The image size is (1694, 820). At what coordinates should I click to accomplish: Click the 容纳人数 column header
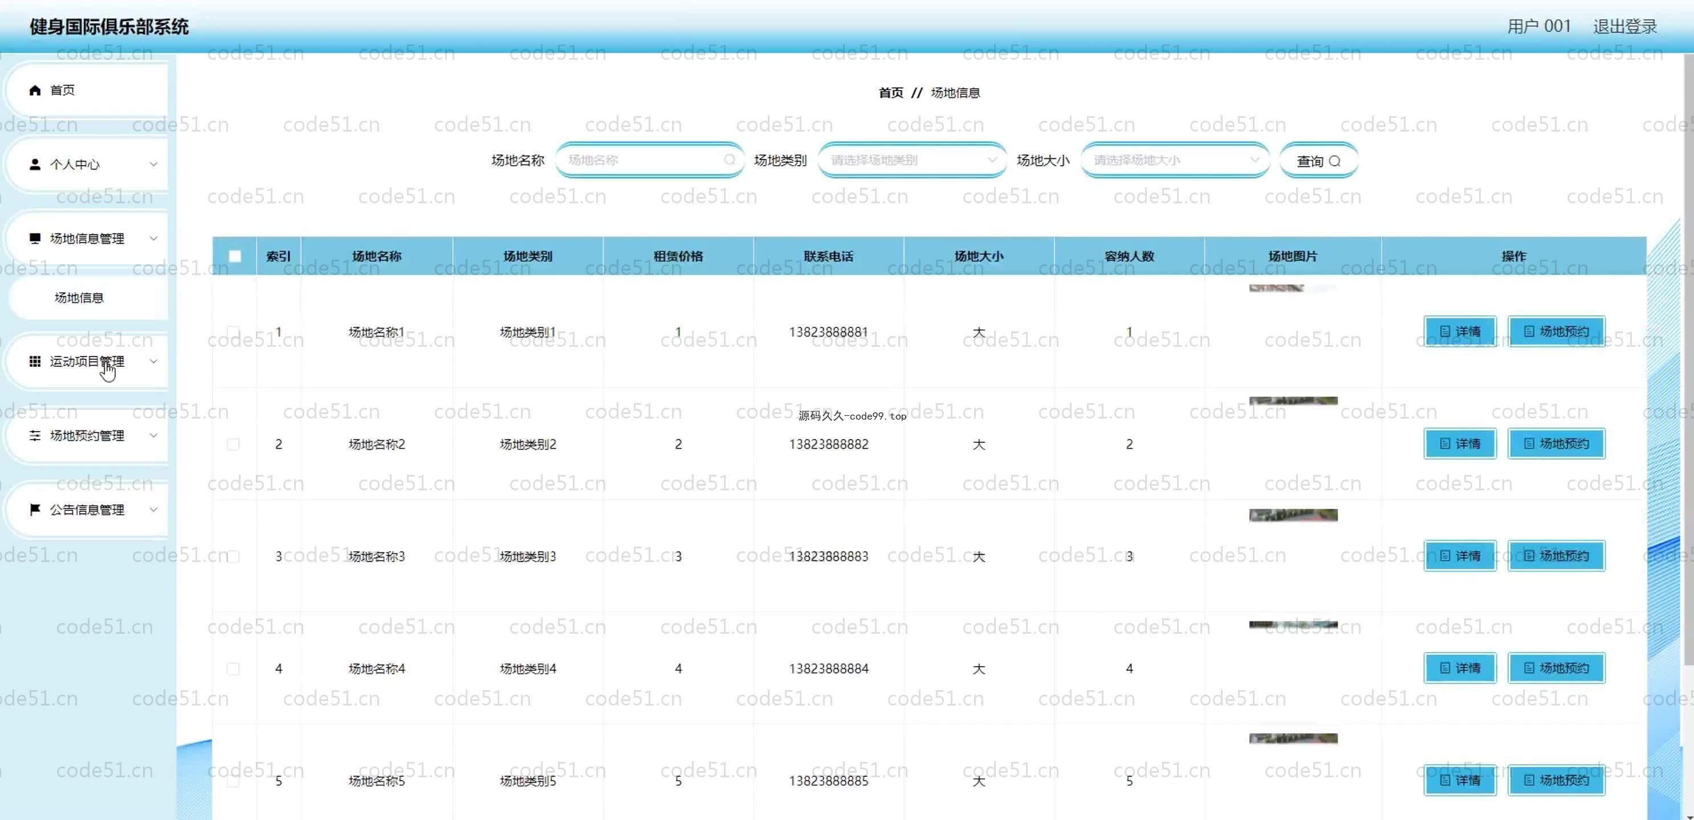(1129, 256)
